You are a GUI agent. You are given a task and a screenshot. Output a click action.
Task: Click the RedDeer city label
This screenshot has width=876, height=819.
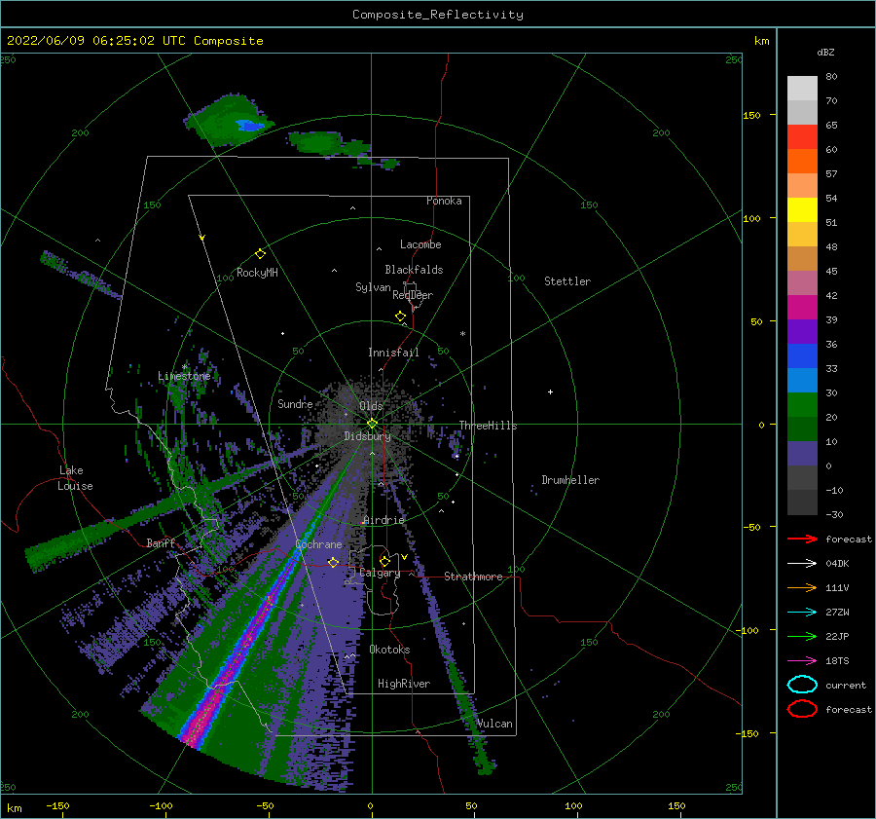413,295
